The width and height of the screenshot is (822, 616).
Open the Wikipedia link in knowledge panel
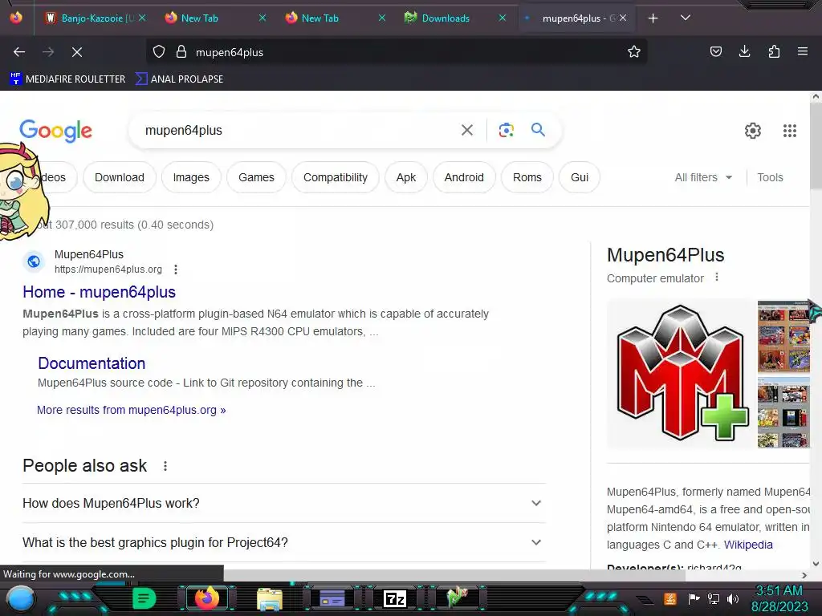748,545
